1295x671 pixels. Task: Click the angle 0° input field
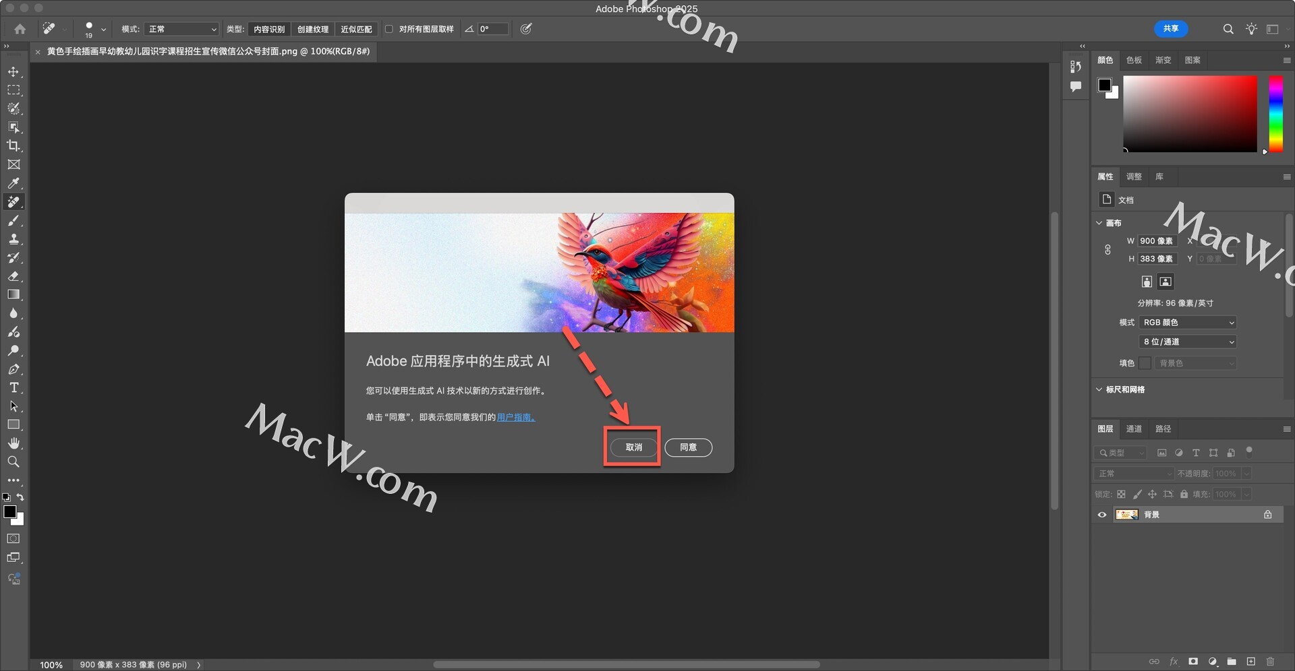493,29
